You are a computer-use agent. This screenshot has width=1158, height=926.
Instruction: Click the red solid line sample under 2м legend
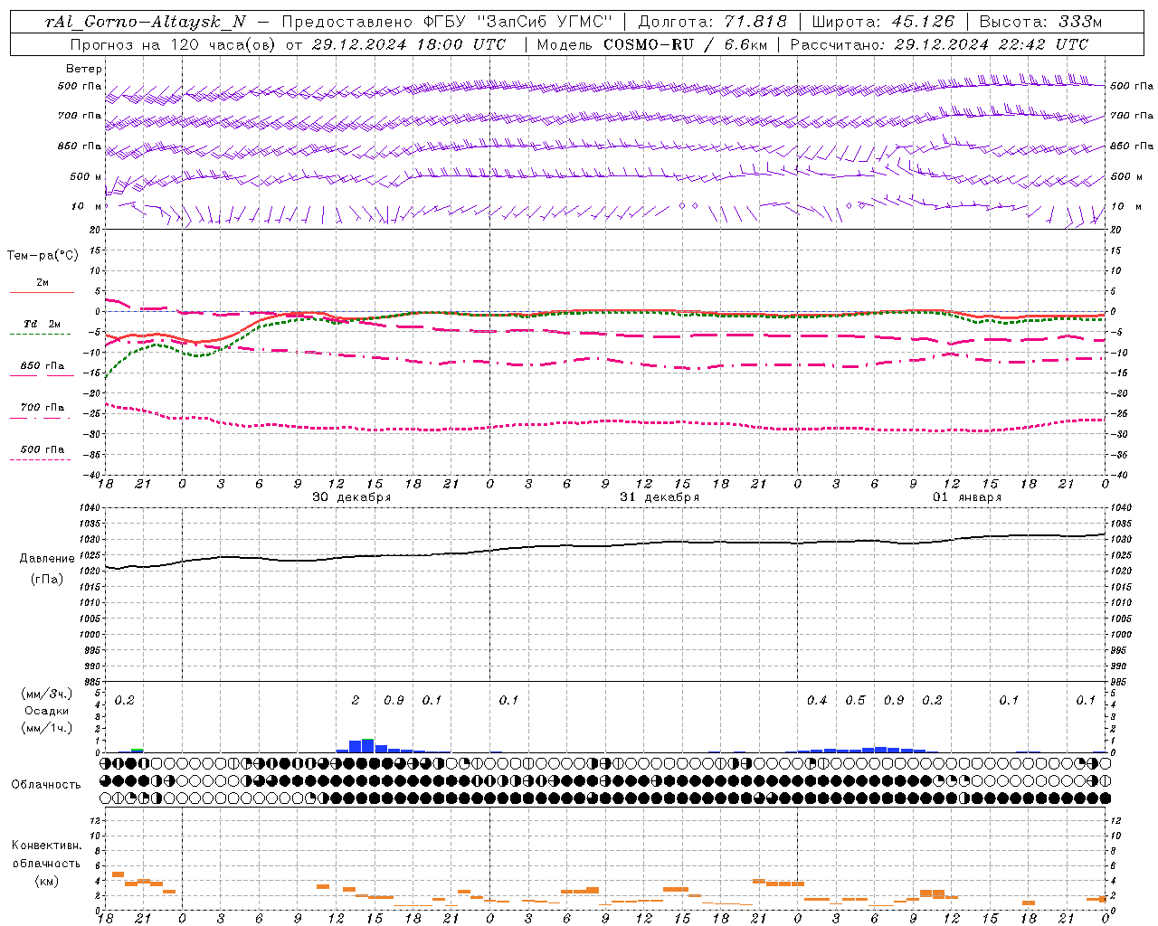42,292
